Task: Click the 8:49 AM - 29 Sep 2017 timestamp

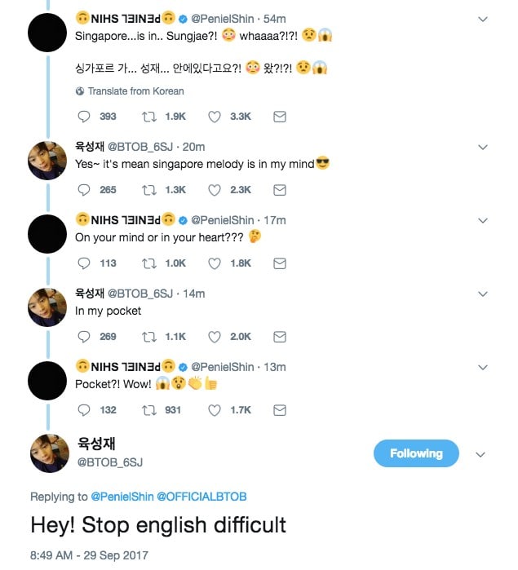Action: [x=89, y=555]
